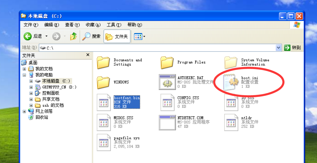Open the 工具(T) menu

click(x=114, y=25)
